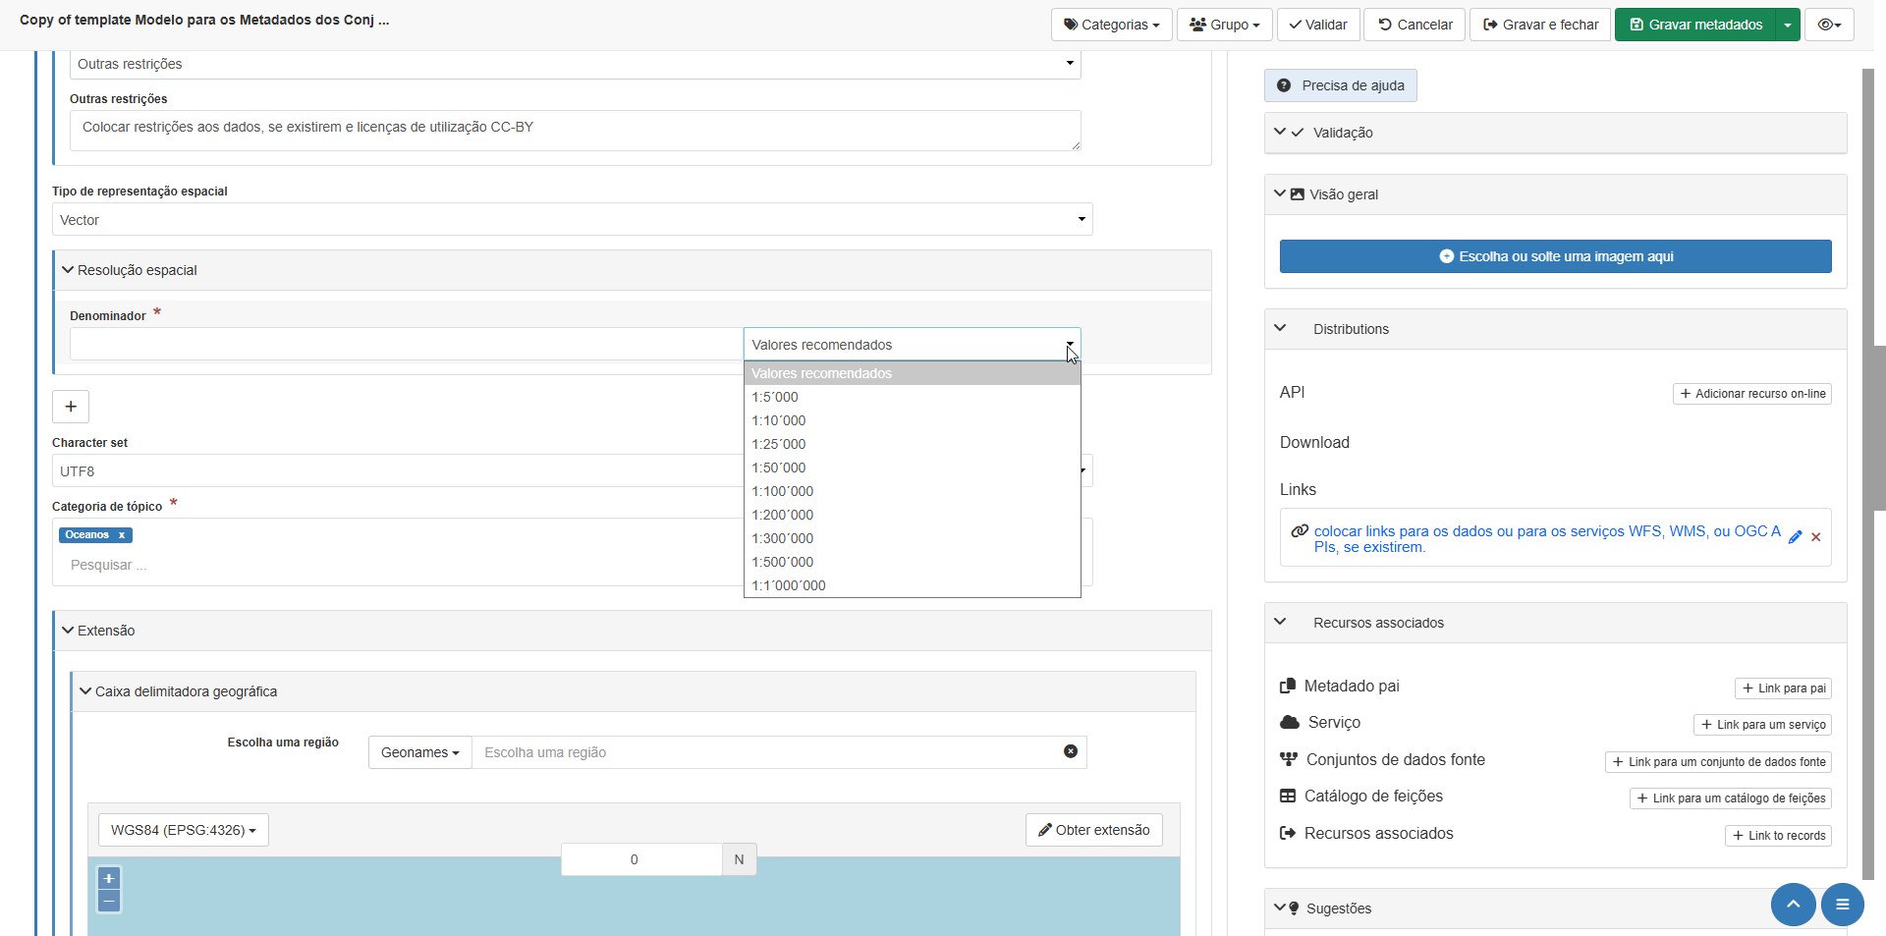Remove the Oceanos tag

122,535
